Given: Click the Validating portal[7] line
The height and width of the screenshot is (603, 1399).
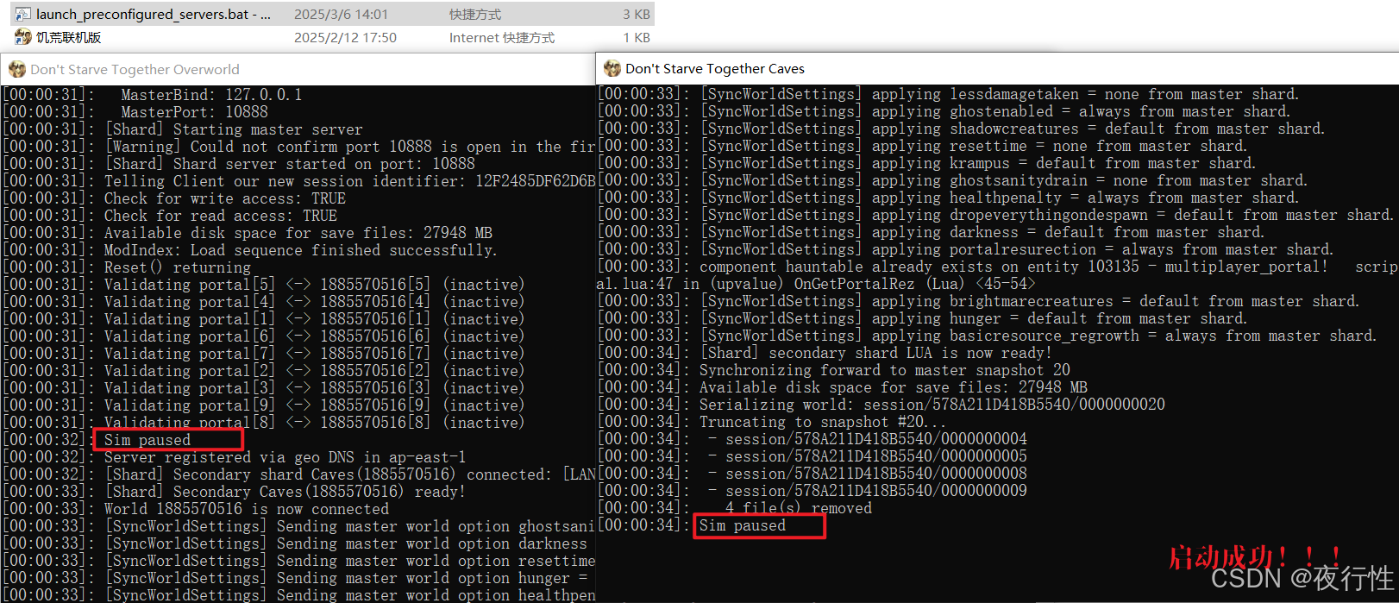Looking at the screenshot, I should click(x=263, y=354).
